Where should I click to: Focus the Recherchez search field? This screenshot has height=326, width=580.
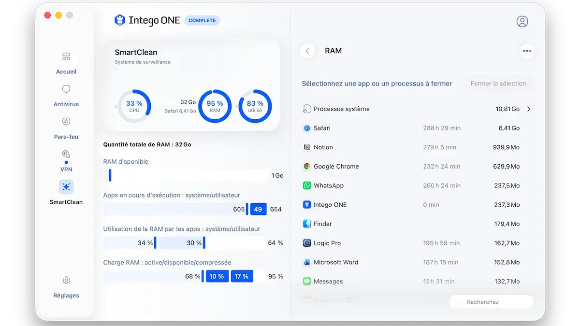point(492,302)
